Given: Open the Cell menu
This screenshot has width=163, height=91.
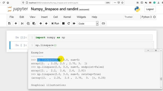Looking at the screenshot, I should (x=56, y=17).
